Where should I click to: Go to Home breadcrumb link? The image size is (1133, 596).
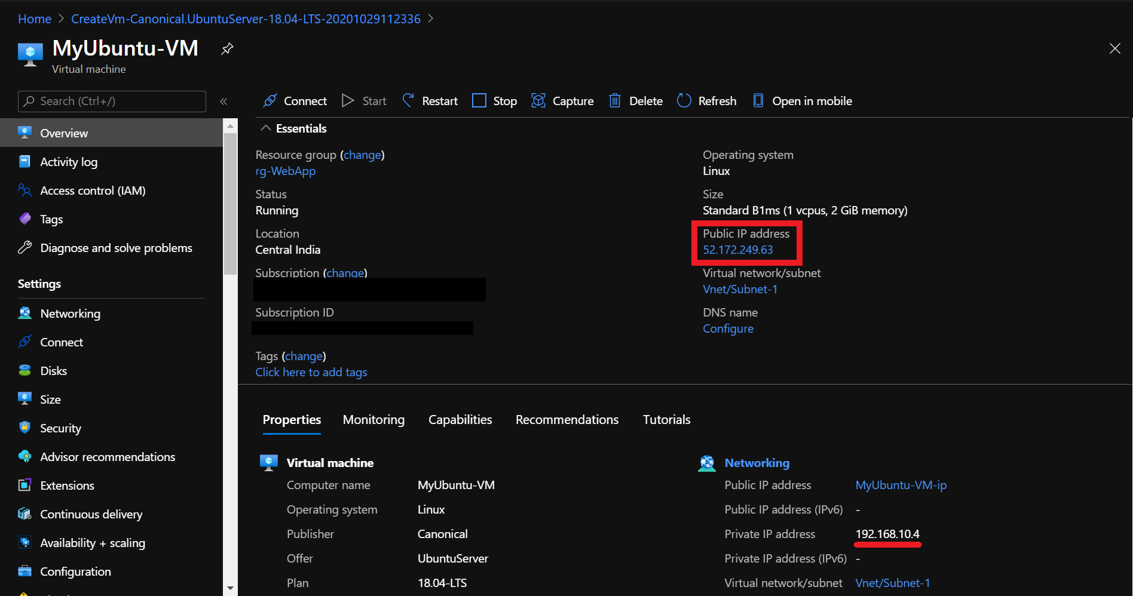pos(35,19)
